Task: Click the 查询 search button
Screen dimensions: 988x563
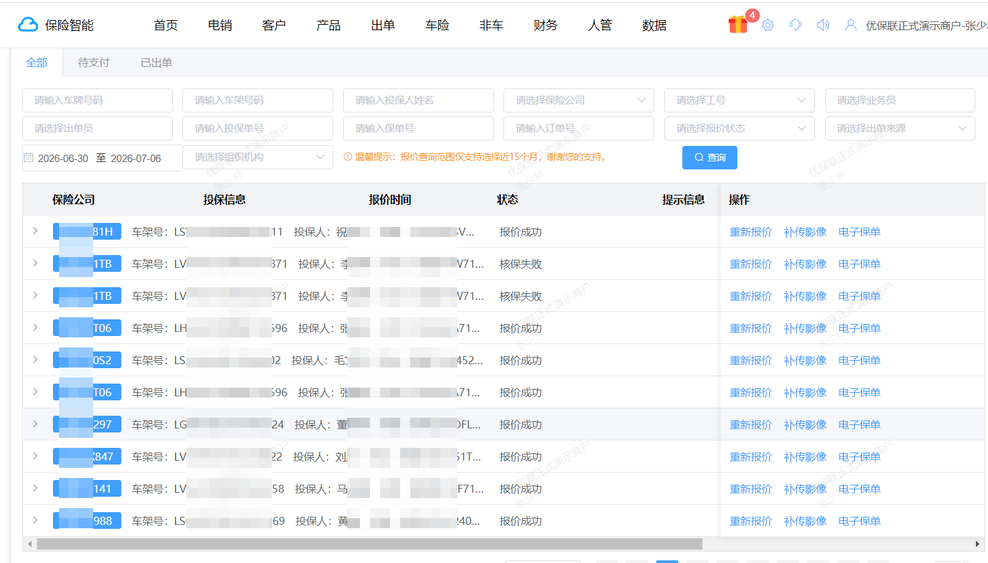Action: click(x=710, y=157)
